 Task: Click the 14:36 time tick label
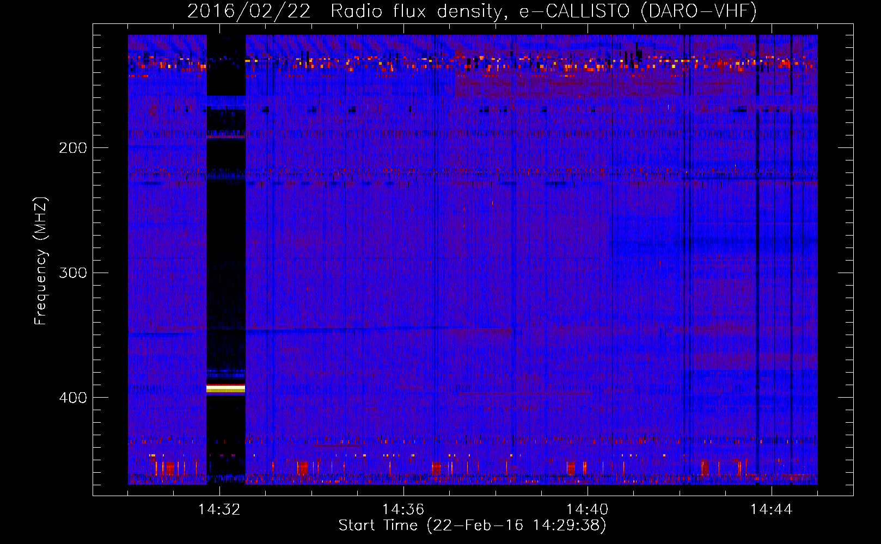coord(403,509)
